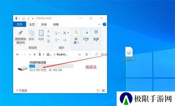Open the quick access toolbar customize arrow

pos(33,19)
